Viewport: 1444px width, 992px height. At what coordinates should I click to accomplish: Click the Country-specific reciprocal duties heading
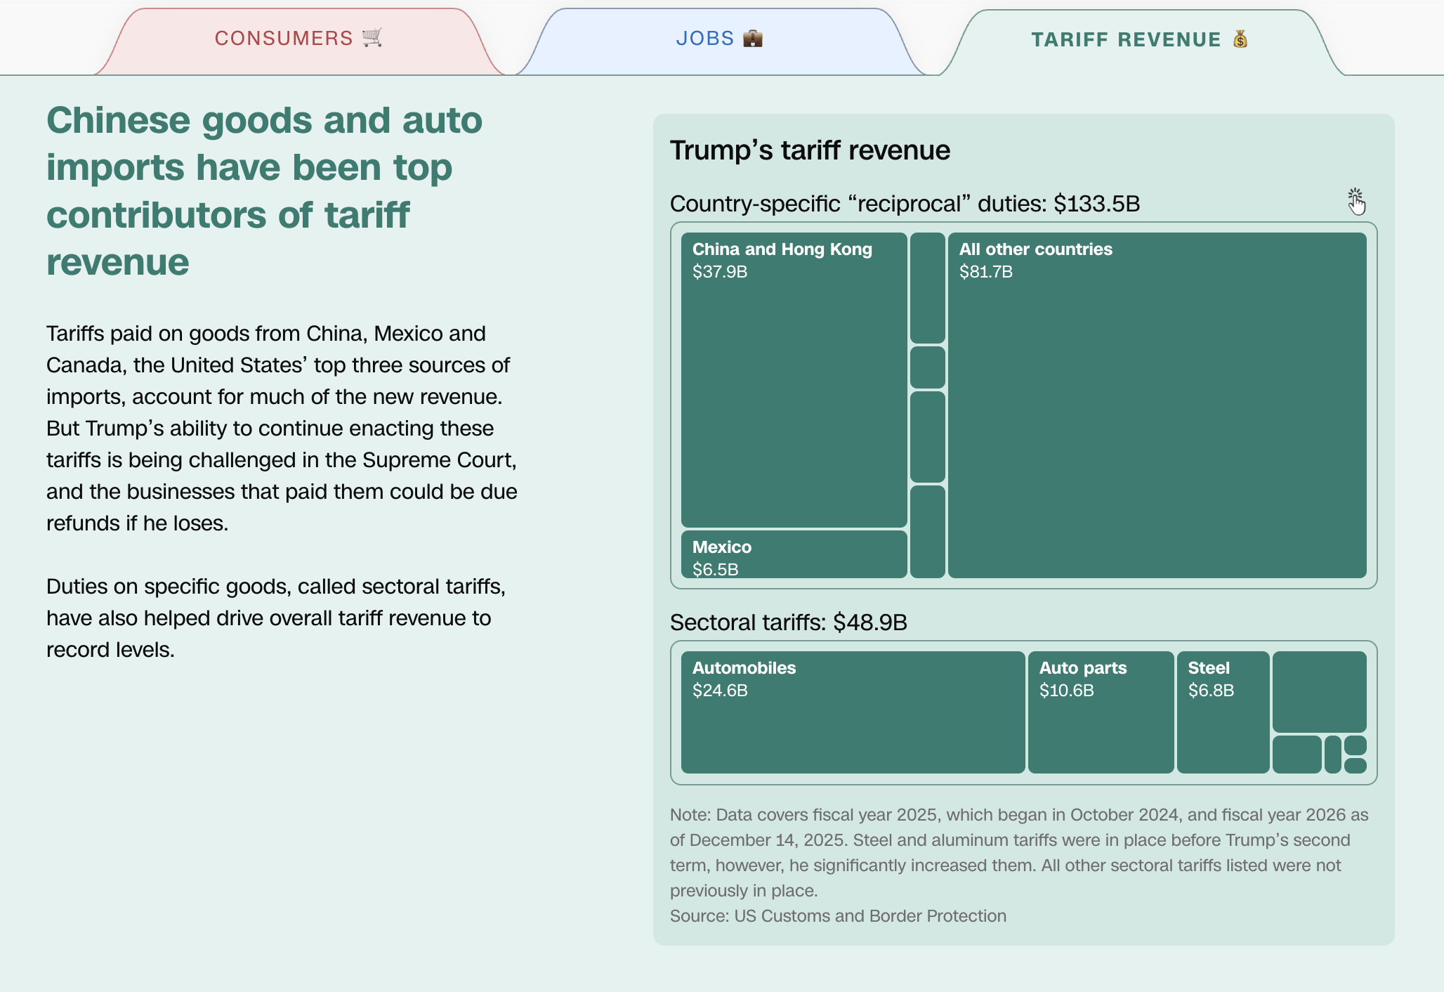click(905, 204)
